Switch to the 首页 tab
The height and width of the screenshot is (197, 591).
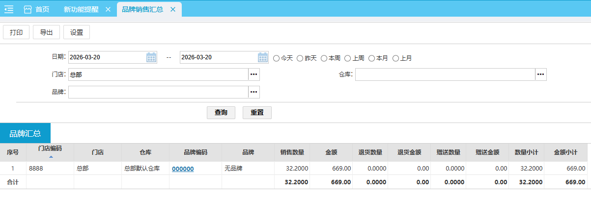[x=37, y=9]
